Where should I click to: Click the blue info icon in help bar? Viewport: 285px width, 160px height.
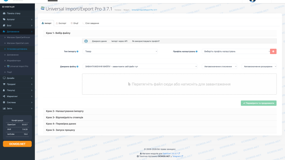pos(86,41)
